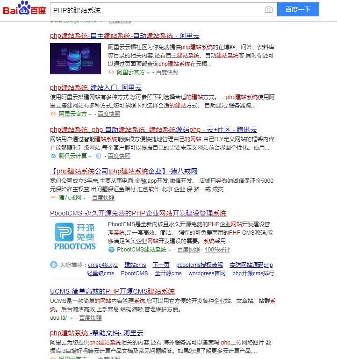Expand dropdown arrow beside 腾讯云计算

click(x=90, y=157)
